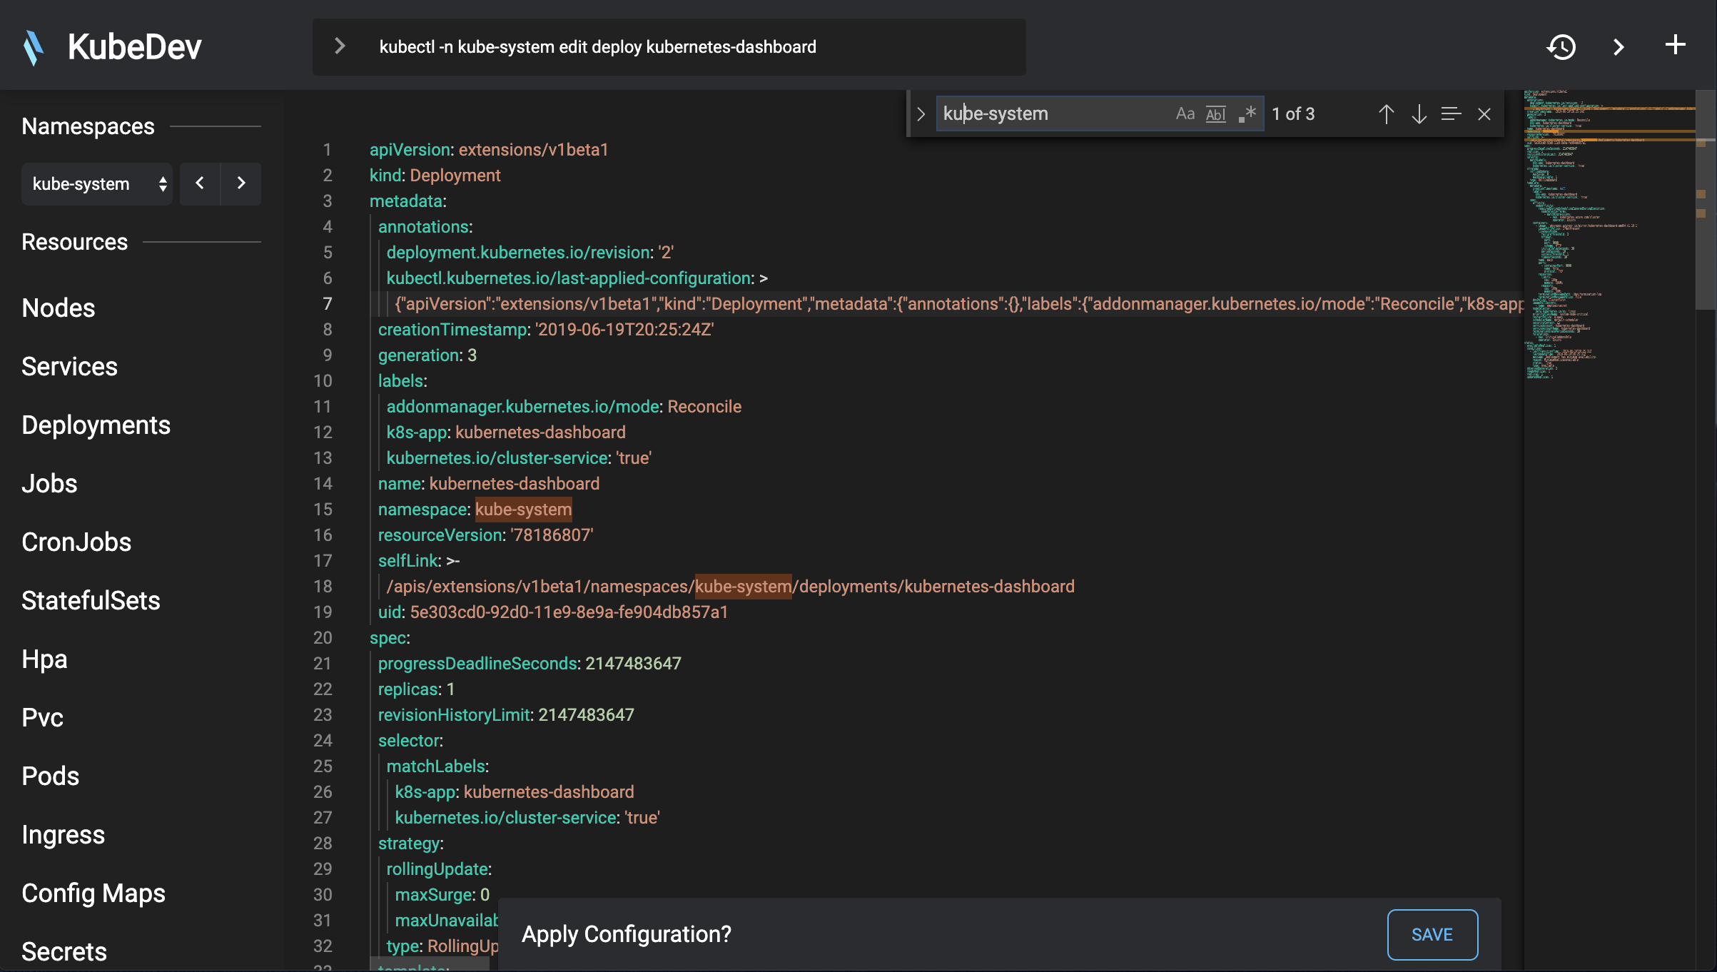
Task: Click last-applied-configuration key on line 6
Action: point(569,278)
